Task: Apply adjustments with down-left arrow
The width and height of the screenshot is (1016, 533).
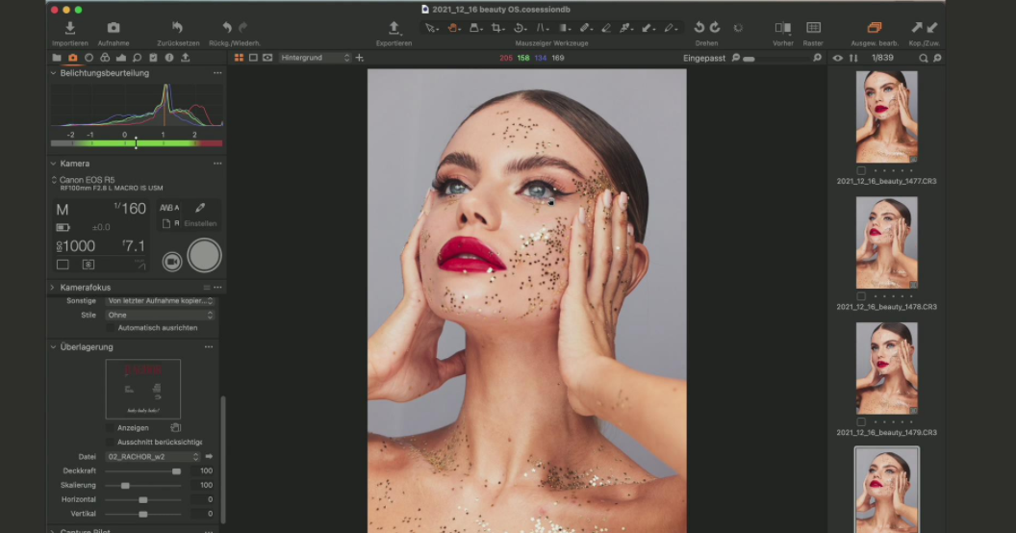Action: click(931, 27)
